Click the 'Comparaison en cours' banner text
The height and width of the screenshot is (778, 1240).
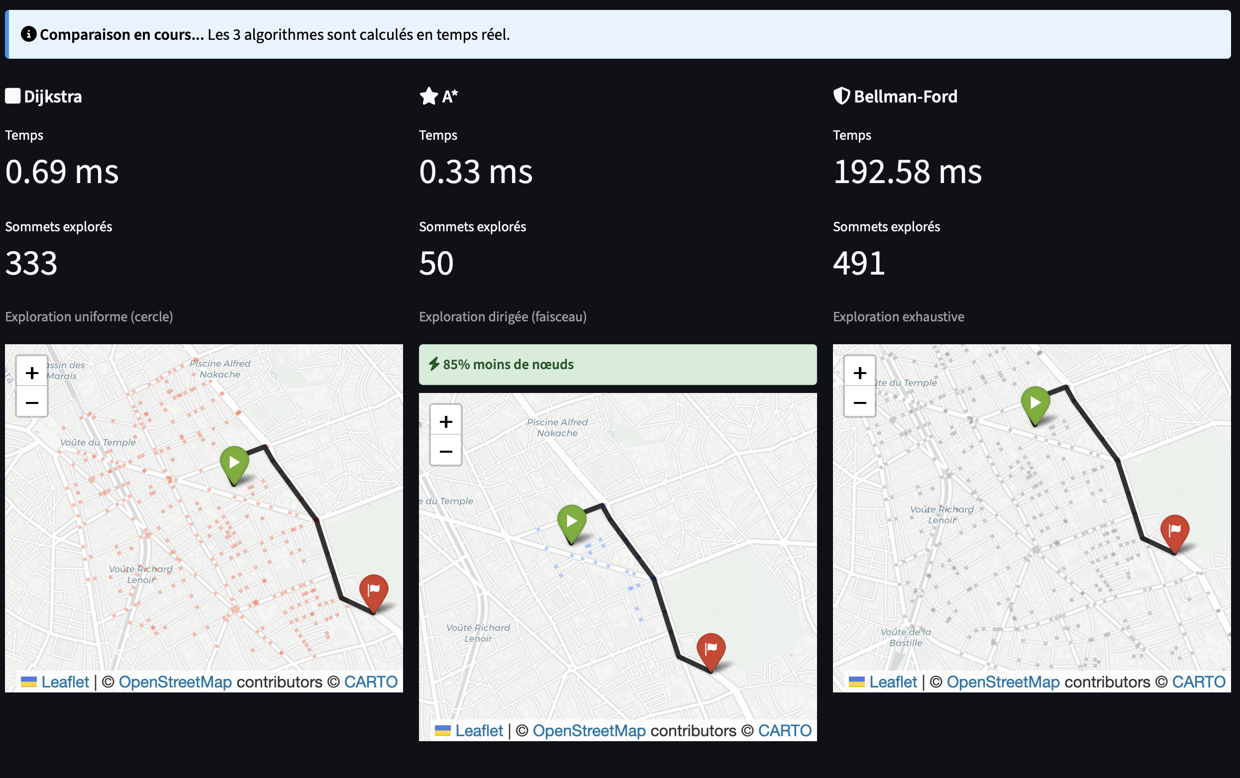122,34
